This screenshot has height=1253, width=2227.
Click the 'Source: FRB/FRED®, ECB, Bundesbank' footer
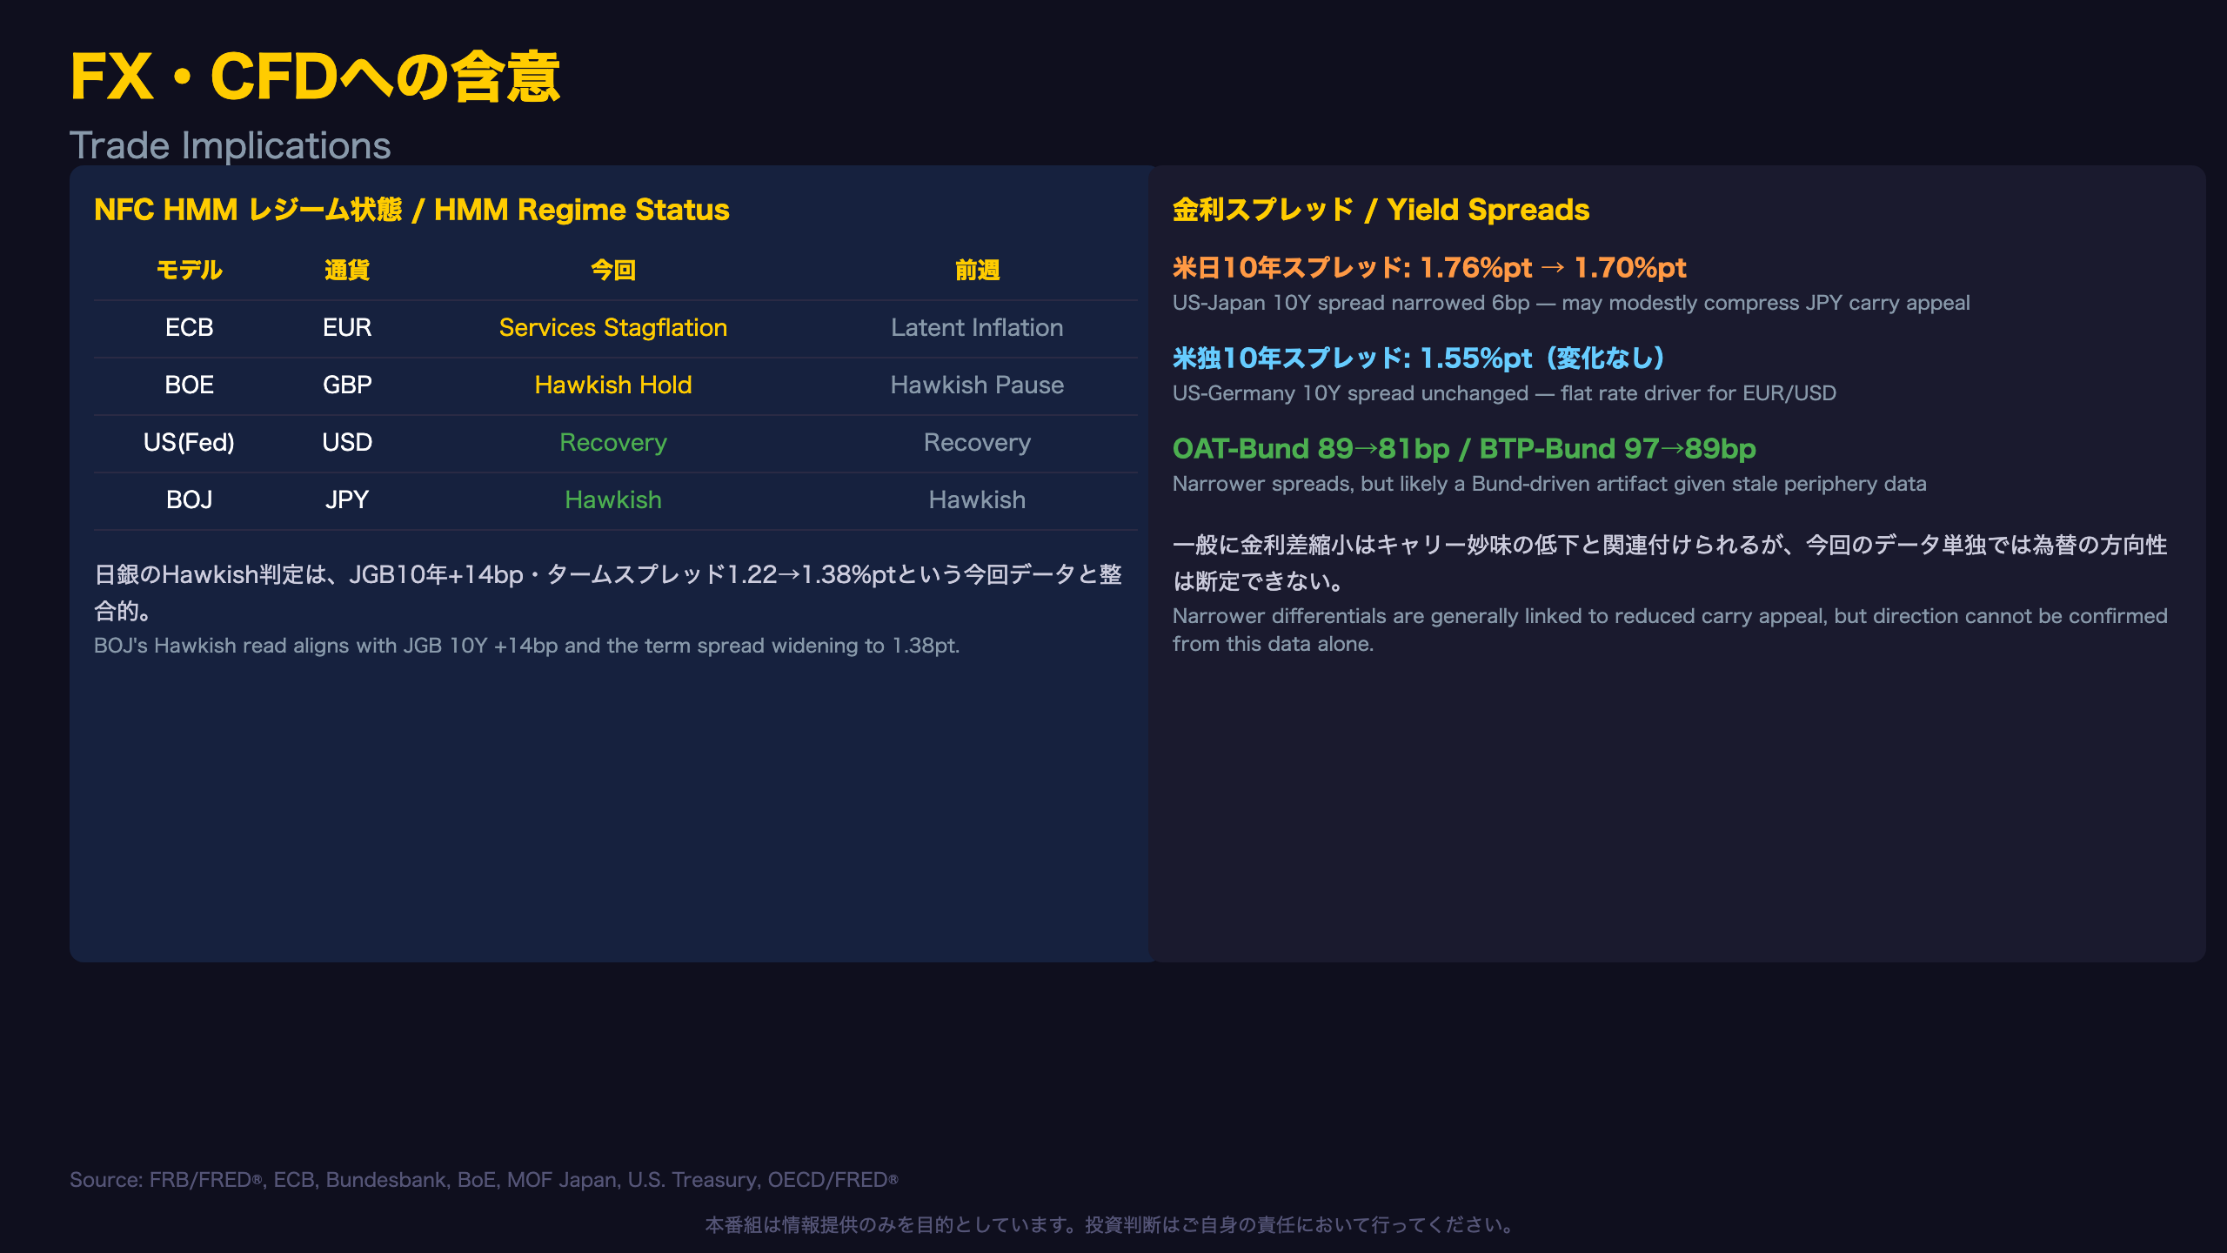(x=484, y=1180)
